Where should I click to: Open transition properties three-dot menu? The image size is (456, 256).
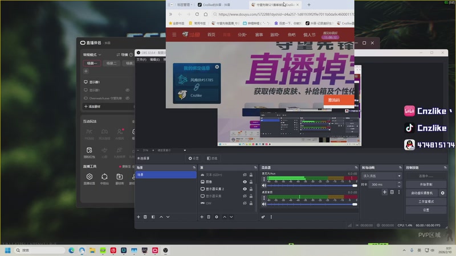(398, 192)
